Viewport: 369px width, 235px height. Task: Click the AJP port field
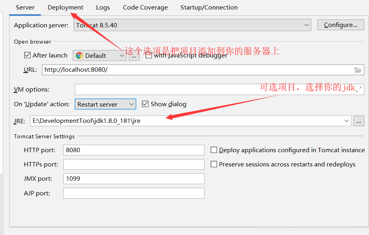pyautogui.click(x=134, y=193)
